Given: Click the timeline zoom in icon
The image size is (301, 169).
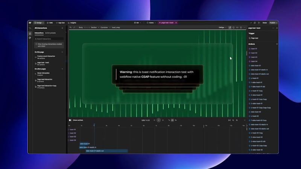Looking at the screenshot, I should click(x=237, y=120).
